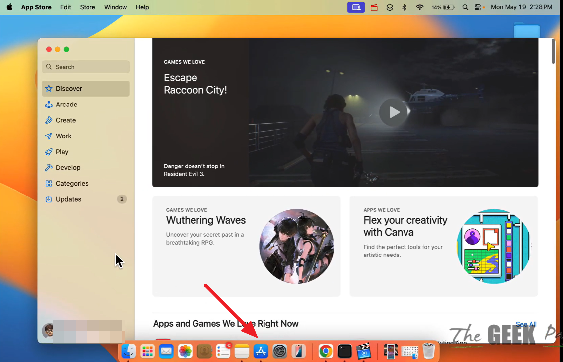Open the Edit menu
The height and width of the screenshot is (362, 563).
66,7
